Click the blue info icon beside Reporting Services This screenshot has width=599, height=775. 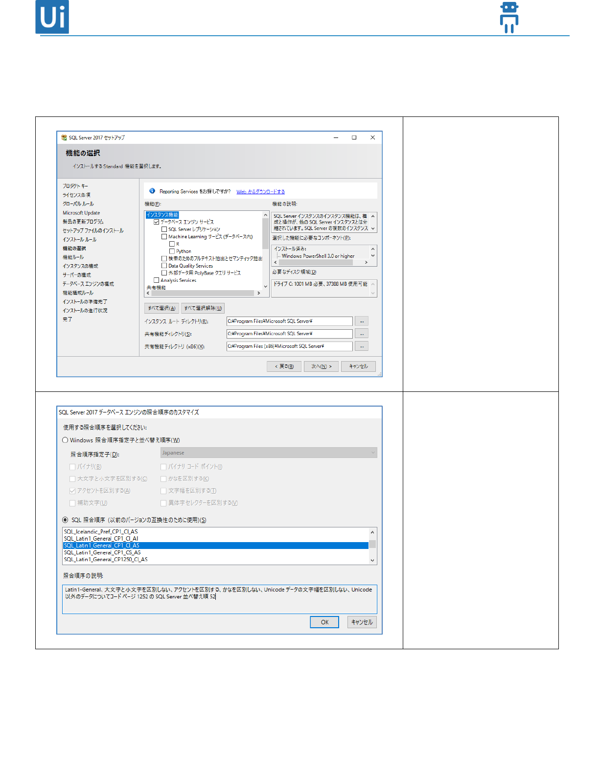coord(152,191)
